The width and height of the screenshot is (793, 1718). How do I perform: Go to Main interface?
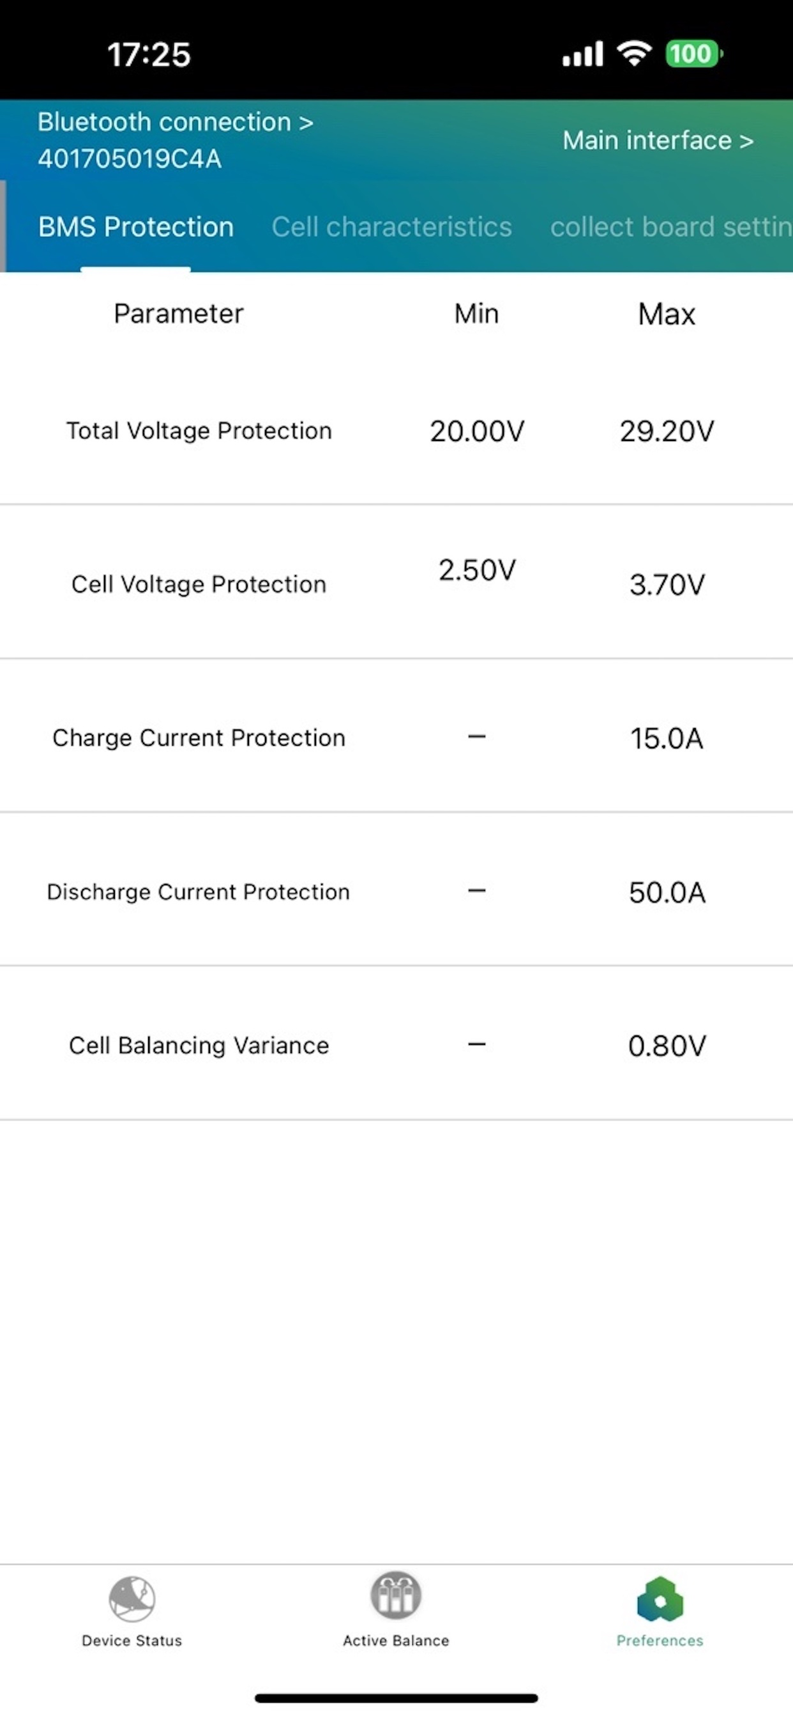(x=658, y=140)
